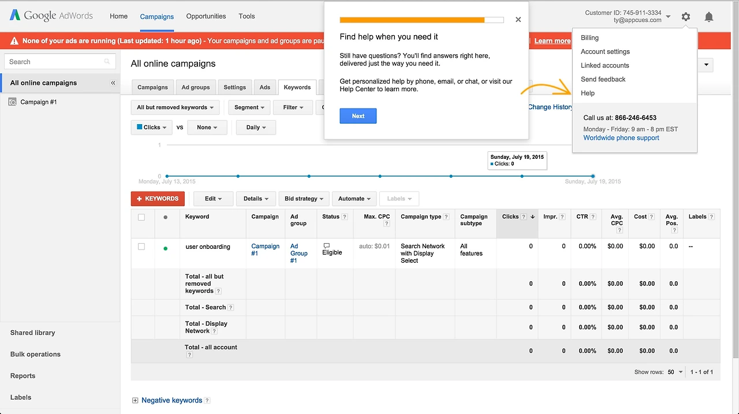Click the Impr. column help icon
Image resolution: width=739 pixels, height=414 pixels.
pyautogui.click(x=562, y=217)
